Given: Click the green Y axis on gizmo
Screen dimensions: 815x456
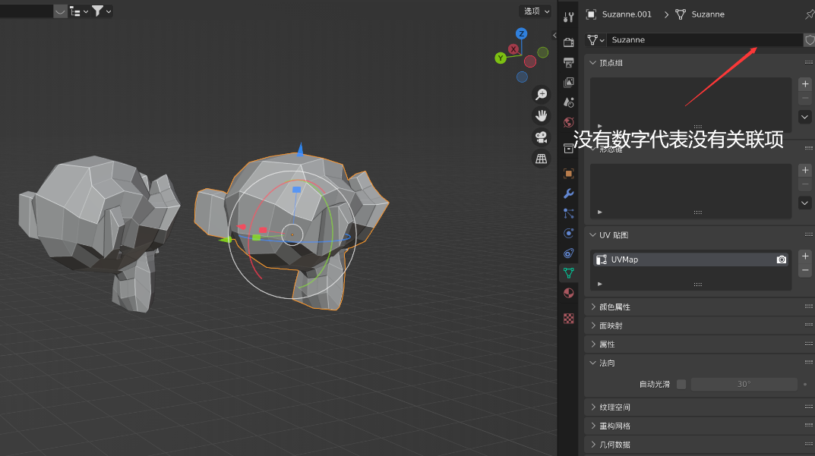Looking at the screenshot, I should tap(501, 58).
